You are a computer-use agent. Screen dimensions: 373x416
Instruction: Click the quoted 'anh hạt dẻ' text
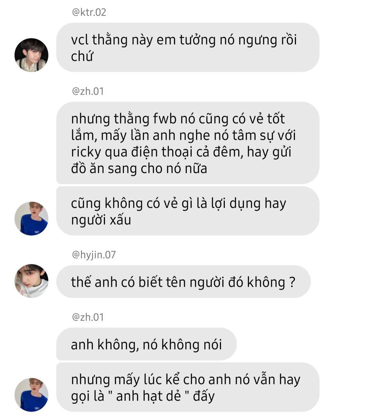[149, 396]
